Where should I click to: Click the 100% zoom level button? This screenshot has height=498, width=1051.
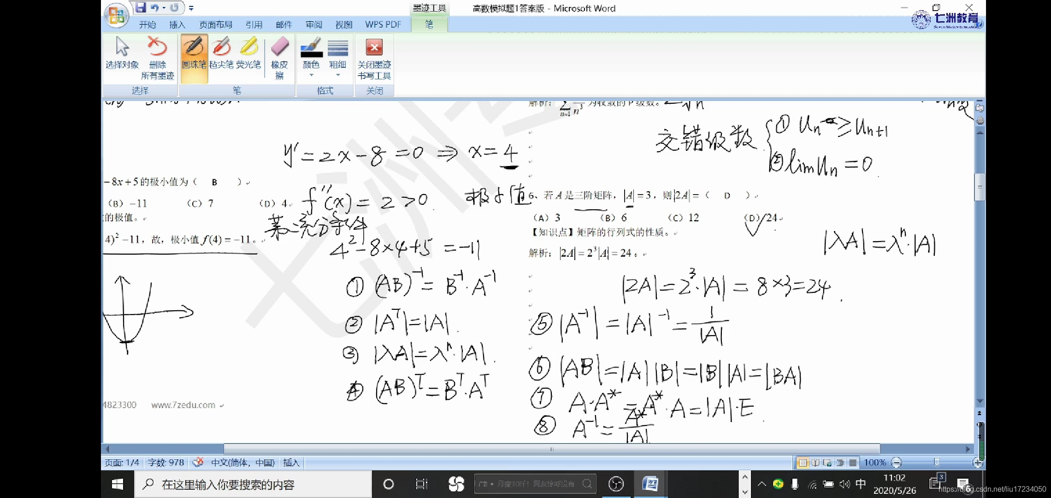(874, 462)
